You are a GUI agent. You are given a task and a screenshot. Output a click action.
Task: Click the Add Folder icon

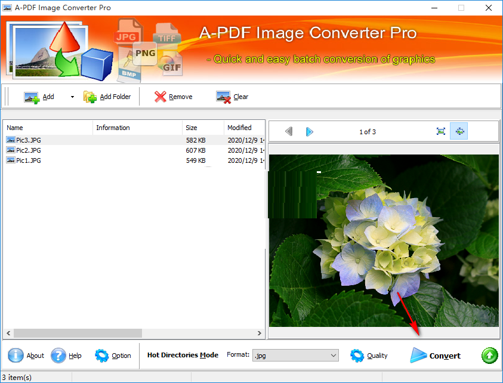tap(90, 97)
